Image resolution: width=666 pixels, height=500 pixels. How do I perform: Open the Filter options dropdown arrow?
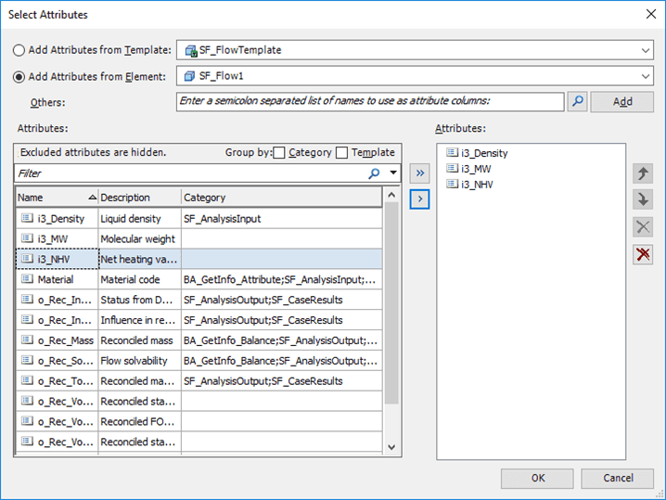point(393,173)
